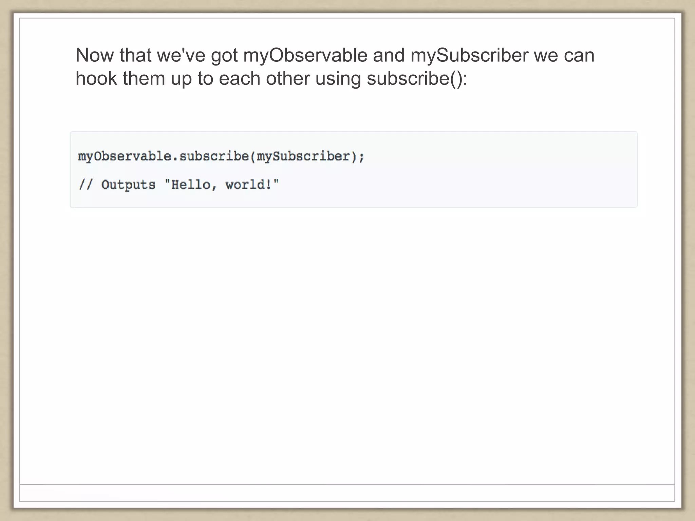The image size is (695, 521).
Task: Click the word "using" in the heading
Action: [x=338, y=78]
